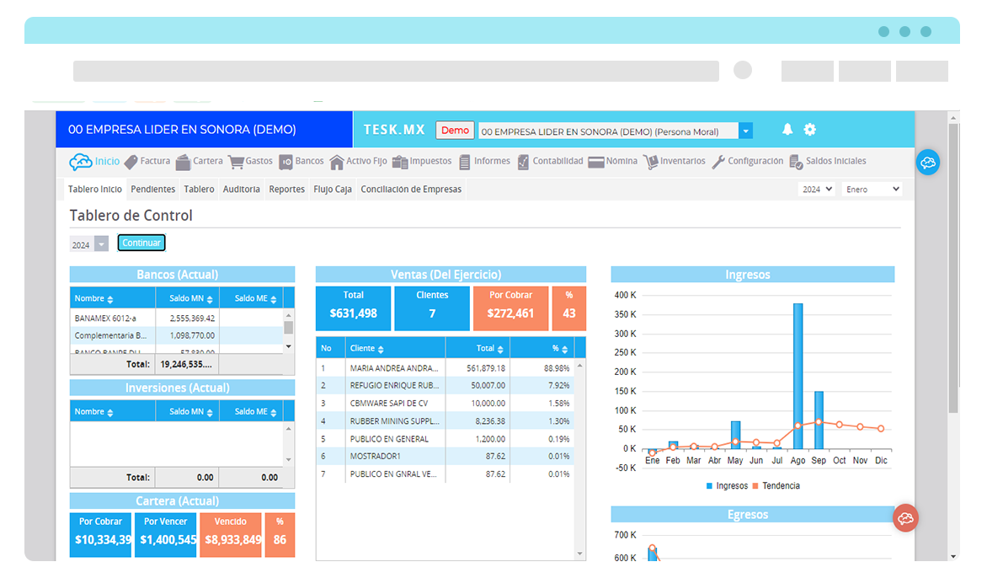
Task: Open Configuracion wrench icon
Action: (x=718, y=163)
